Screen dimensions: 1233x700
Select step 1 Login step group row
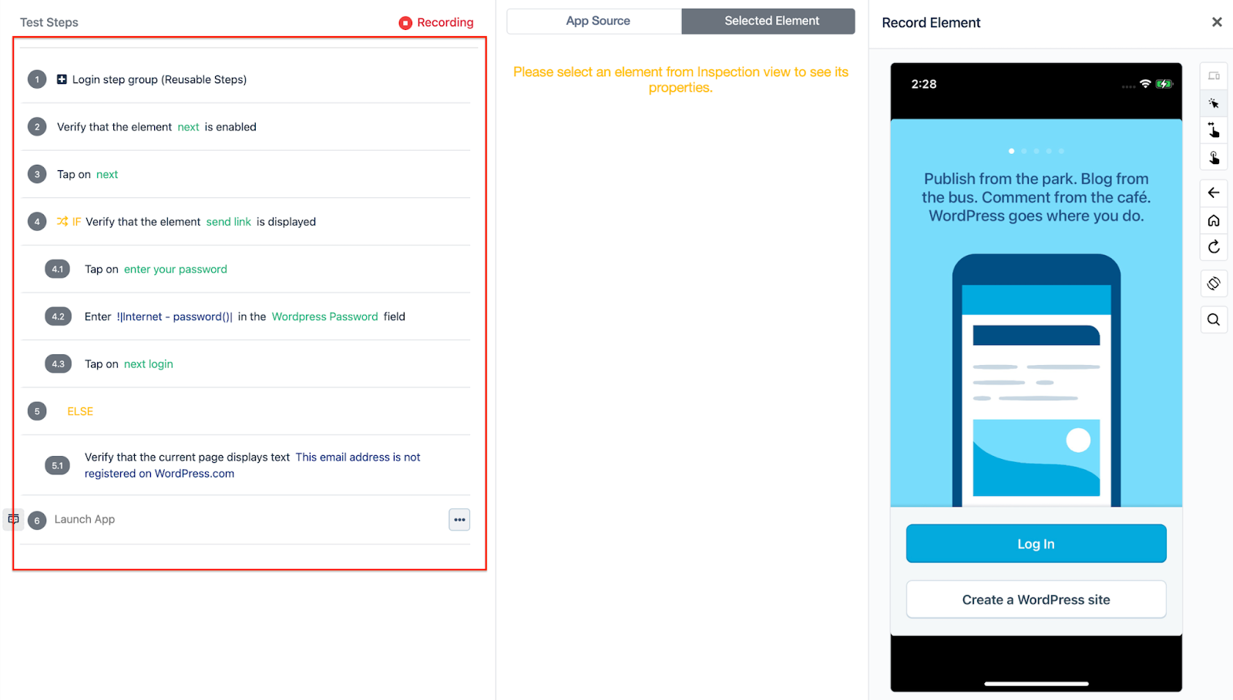pyautogui.click(x=246, y=79)
